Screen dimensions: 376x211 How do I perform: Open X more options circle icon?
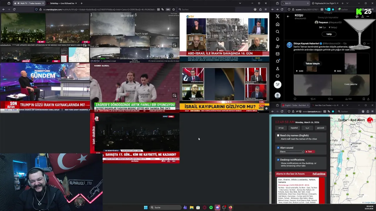point(278,76)
